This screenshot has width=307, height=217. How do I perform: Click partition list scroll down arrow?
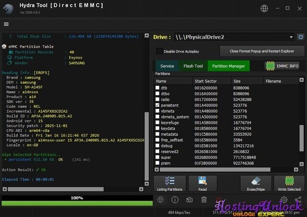click(x=302, y=164)
